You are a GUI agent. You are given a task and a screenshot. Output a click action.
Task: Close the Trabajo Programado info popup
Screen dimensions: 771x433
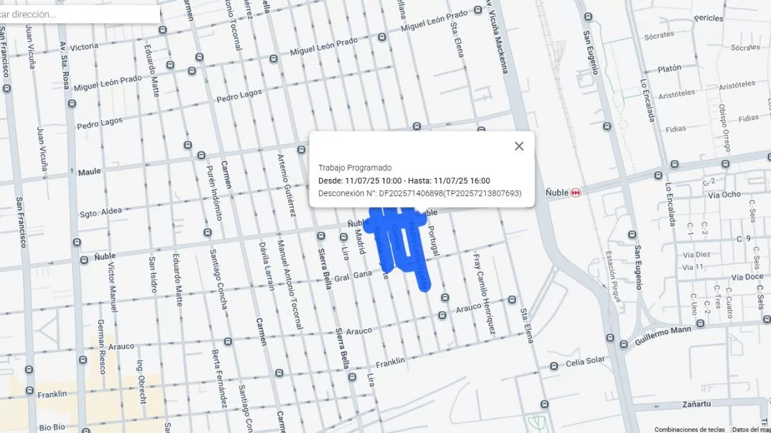[x=519, y=146]
